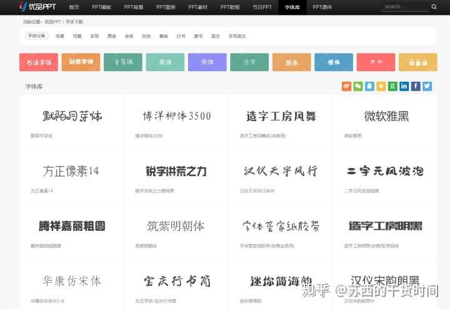Viewport: 450px width, 309px height.
Task: Open the 微软雅黑 font card
Action: (x=385, y=122)
